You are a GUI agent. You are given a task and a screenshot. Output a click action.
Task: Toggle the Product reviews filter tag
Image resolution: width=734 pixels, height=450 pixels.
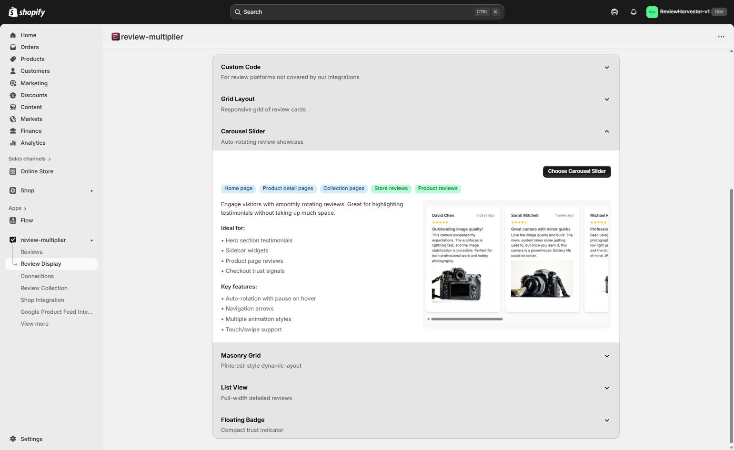[437, 188]
